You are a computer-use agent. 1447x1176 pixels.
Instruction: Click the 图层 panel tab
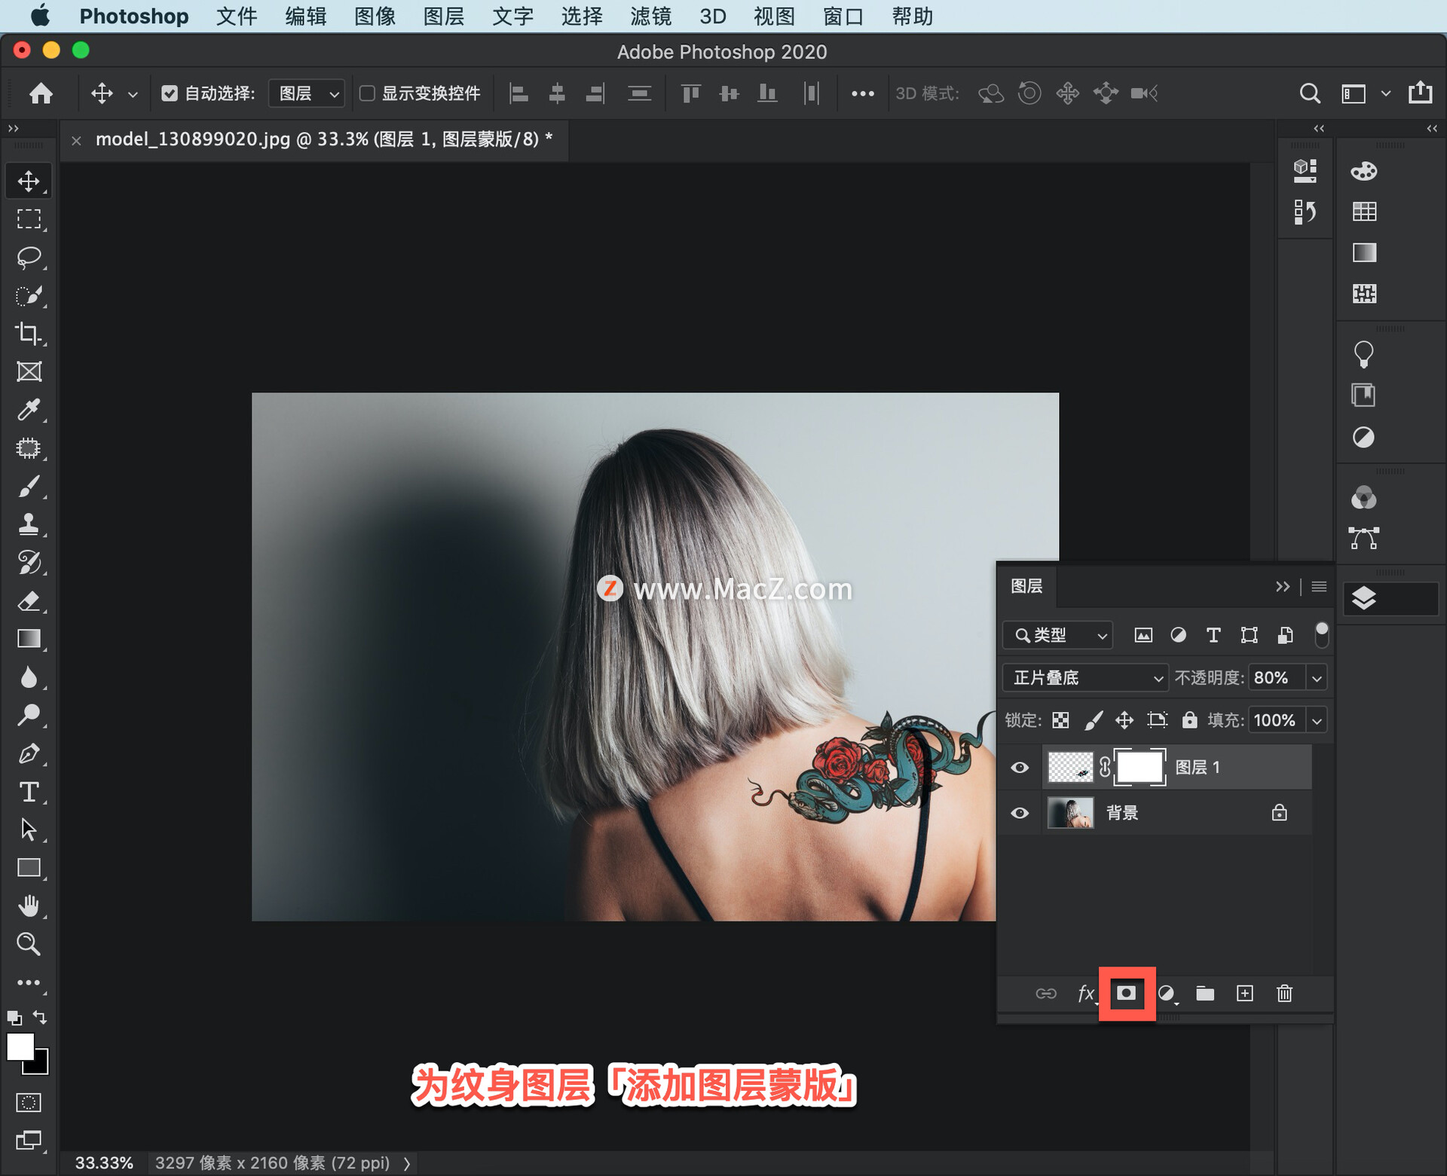[1026, 586]
